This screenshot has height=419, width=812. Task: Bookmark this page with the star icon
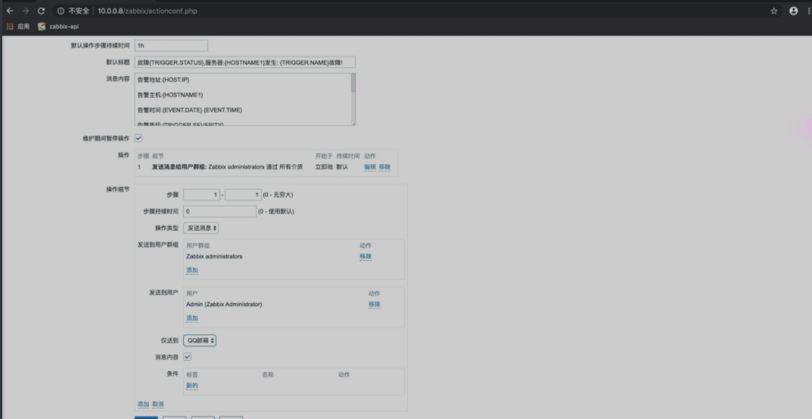tap(773, 11)
